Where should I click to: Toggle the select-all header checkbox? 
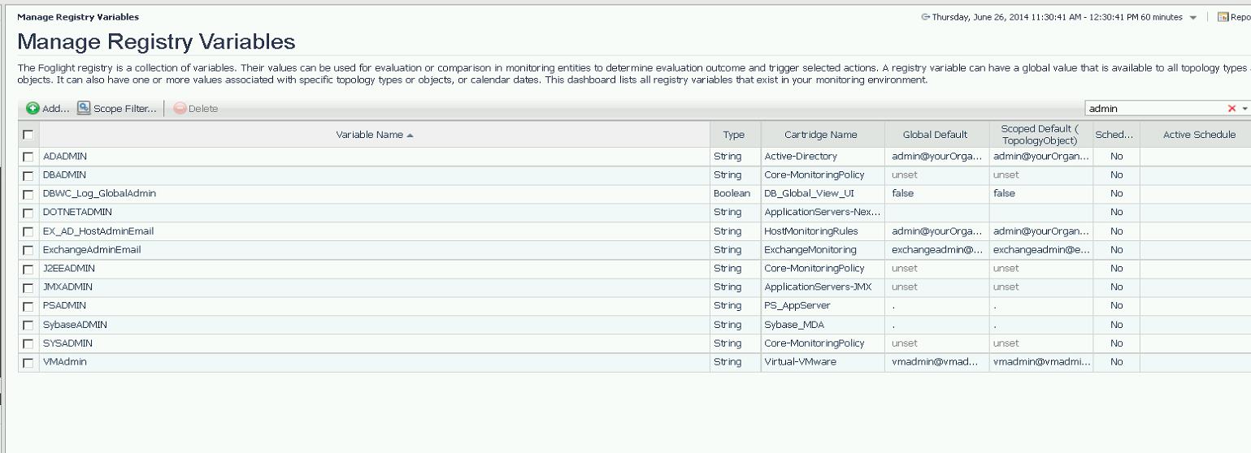pos(28,135)
